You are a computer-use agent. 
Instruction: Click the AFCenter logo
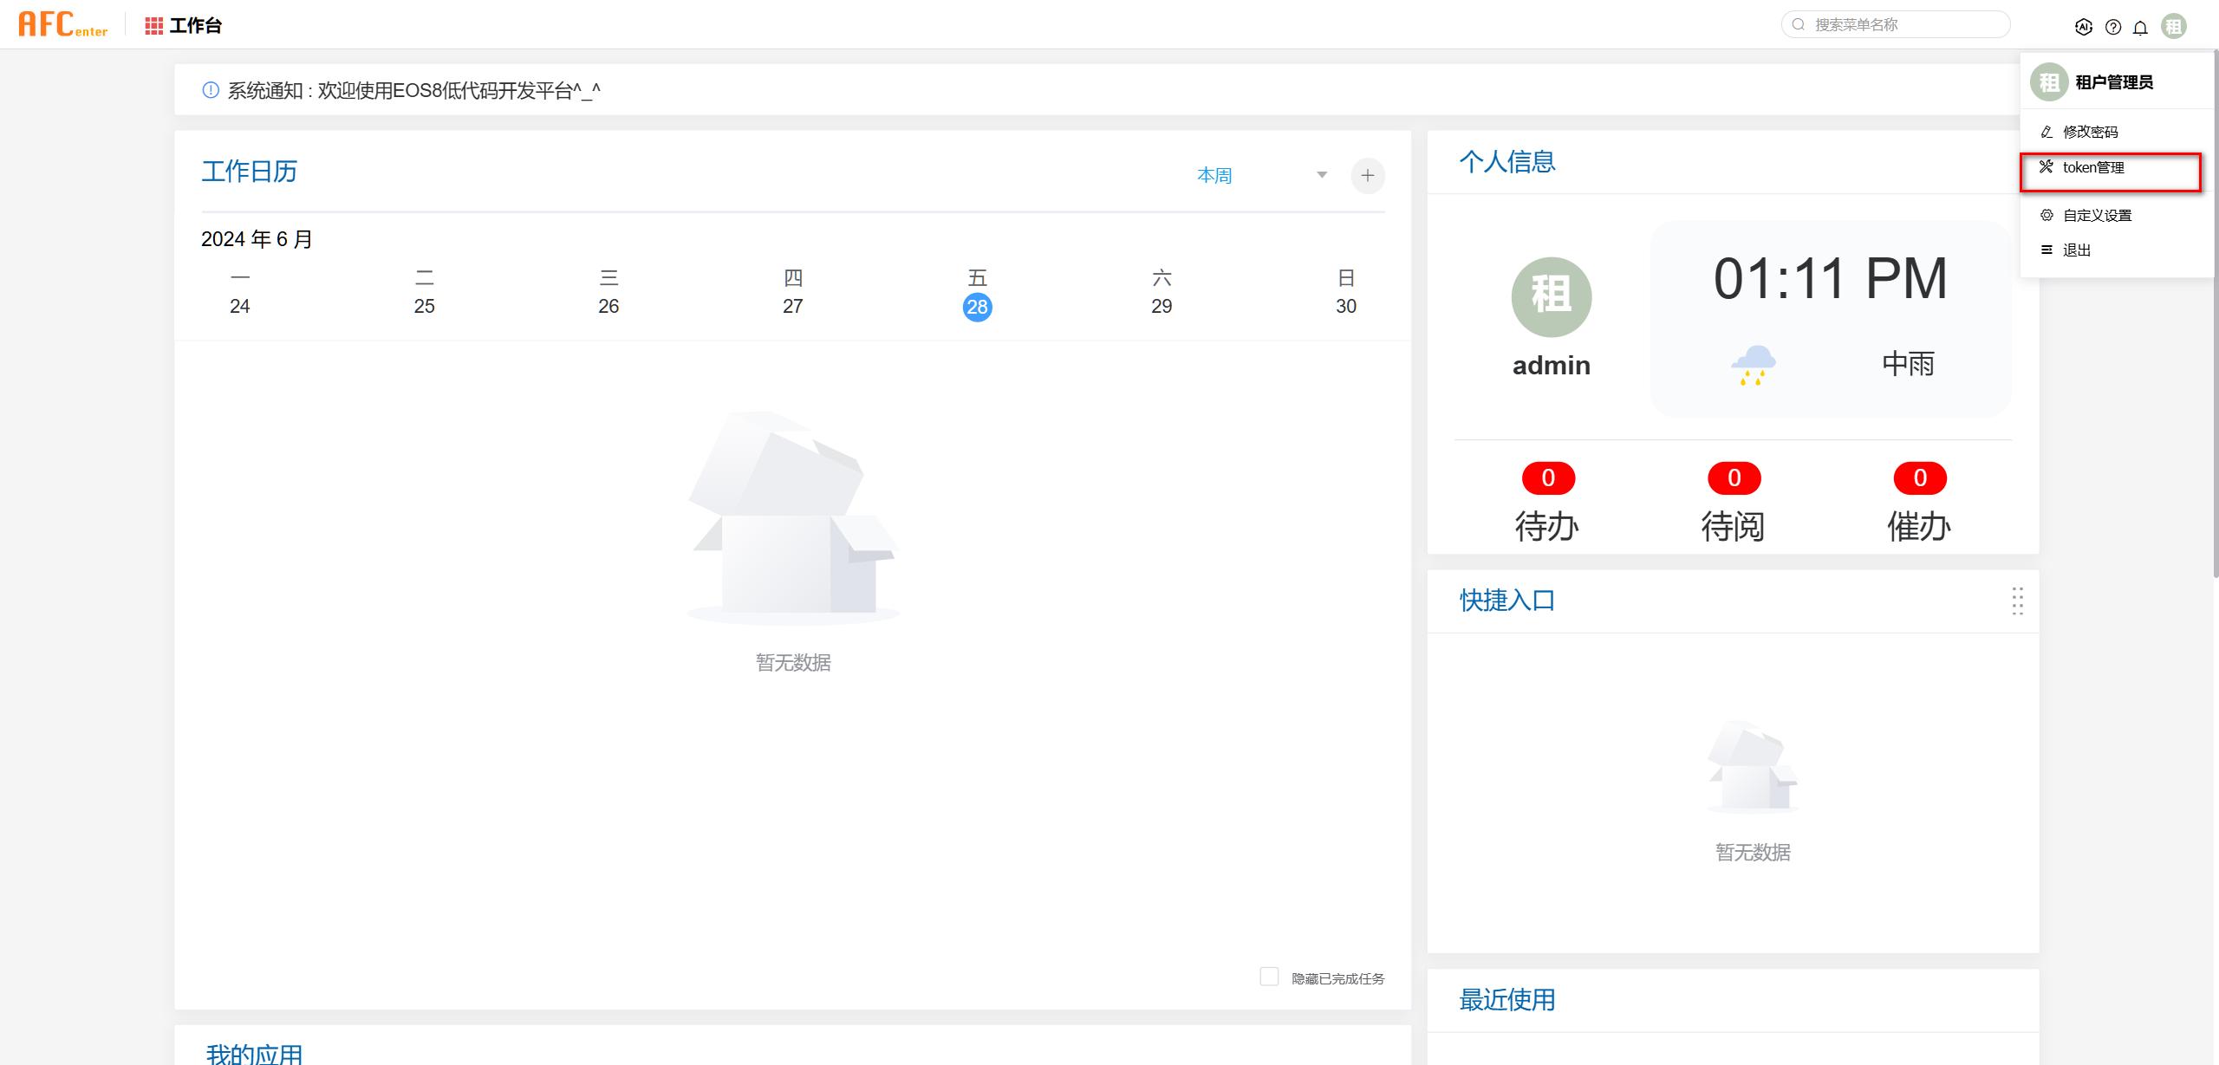(x=62, y=23)
